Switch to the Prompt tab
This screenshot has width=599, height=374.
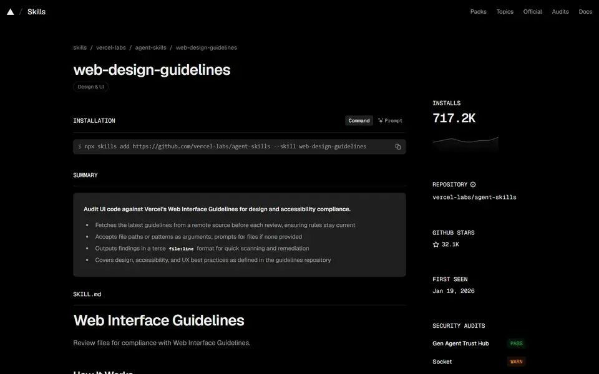coord(390,120)
